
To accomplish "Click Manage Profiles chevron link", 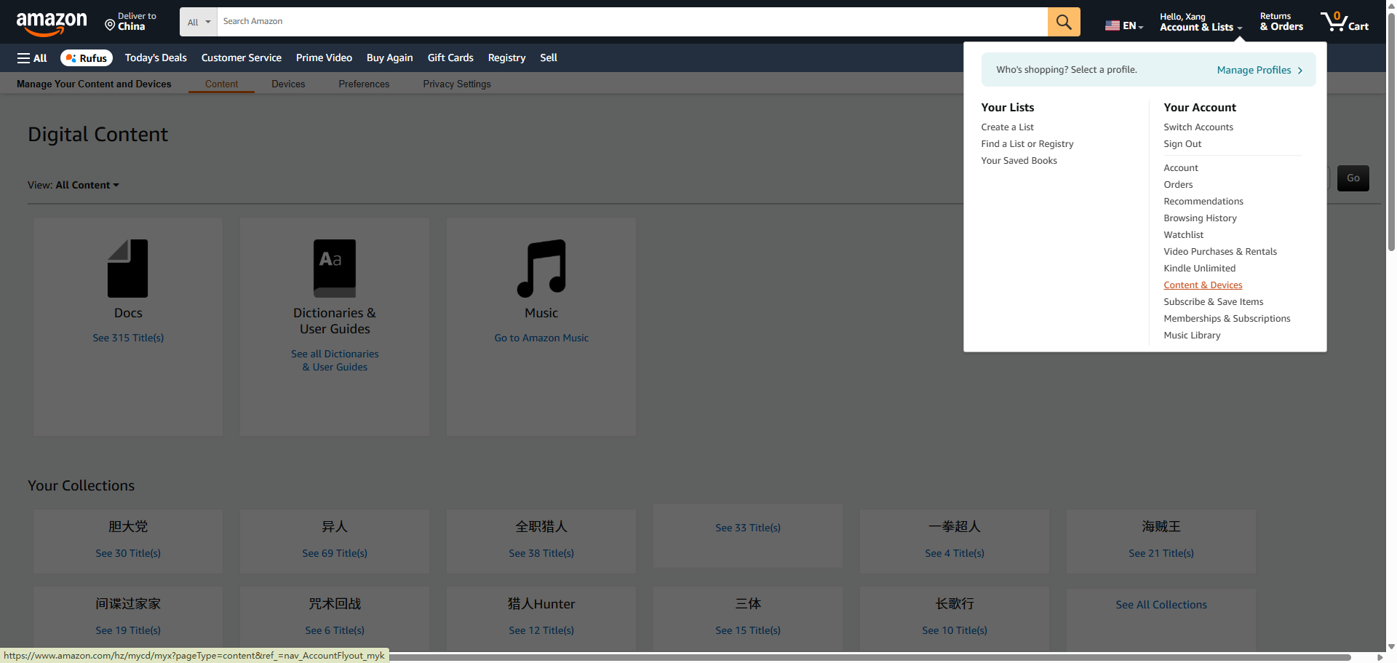I will (1259, 70).
